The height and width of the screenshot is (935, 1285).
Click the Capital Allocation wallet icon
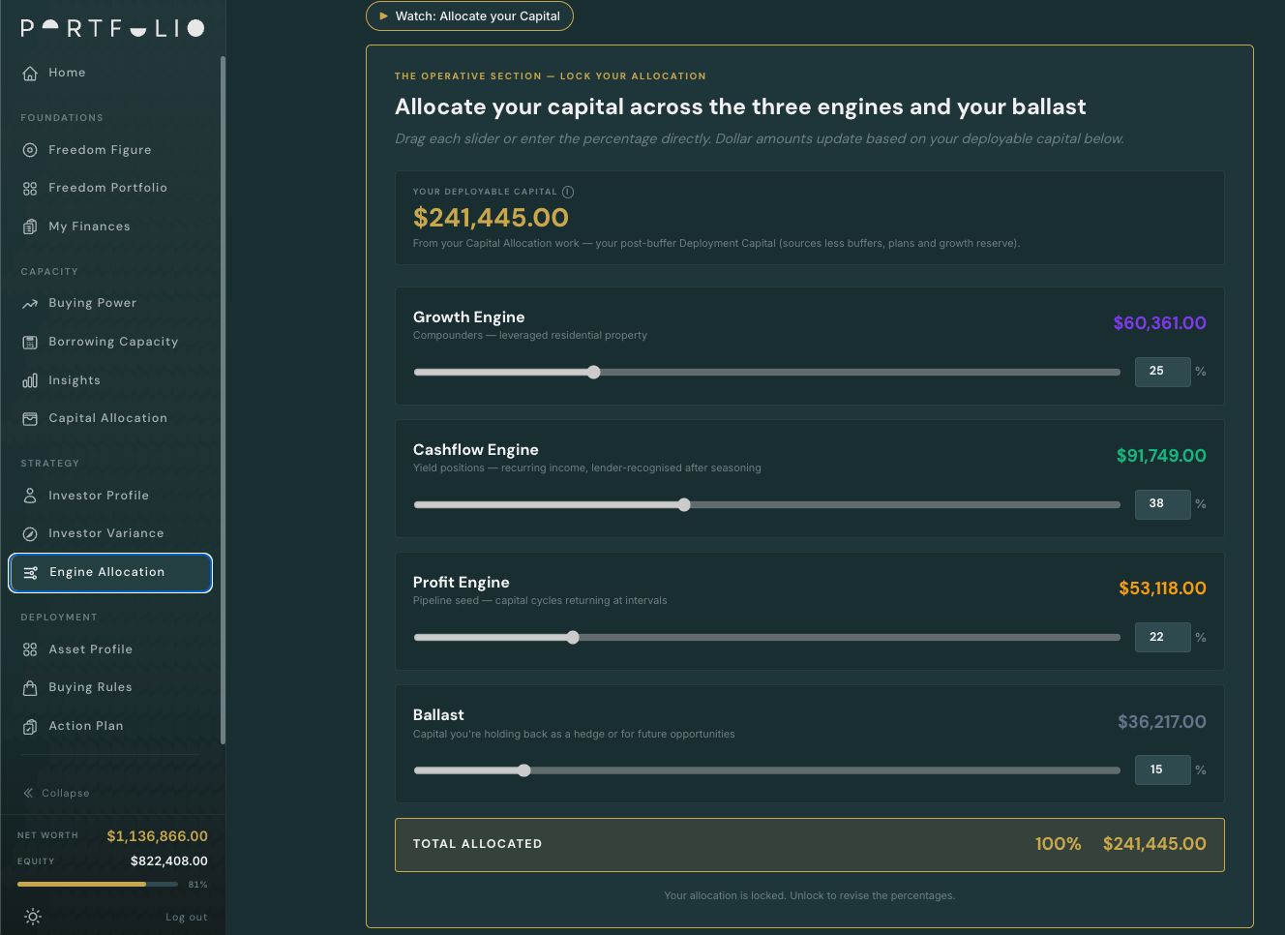click(x=30, y=419)
